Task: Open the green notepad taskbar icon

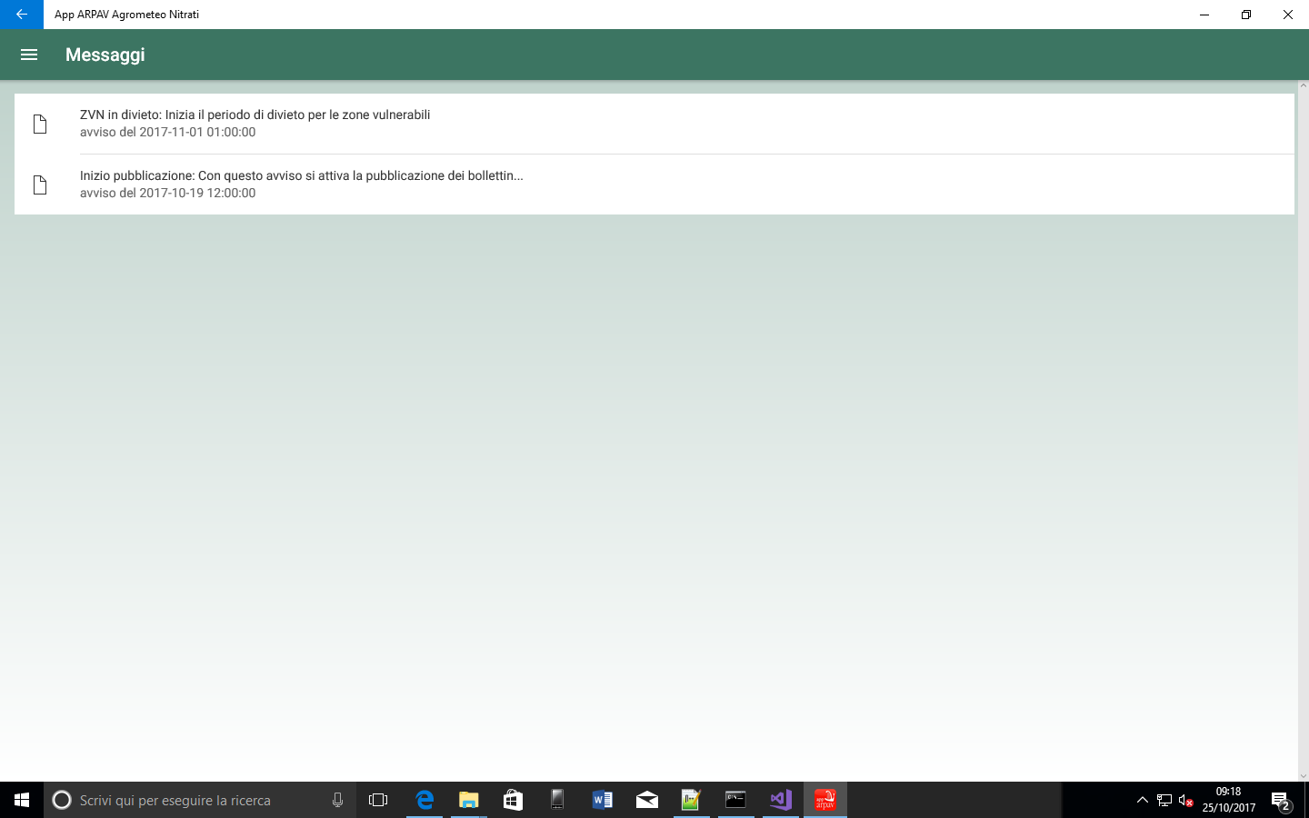Action: (x=691, y=800)
